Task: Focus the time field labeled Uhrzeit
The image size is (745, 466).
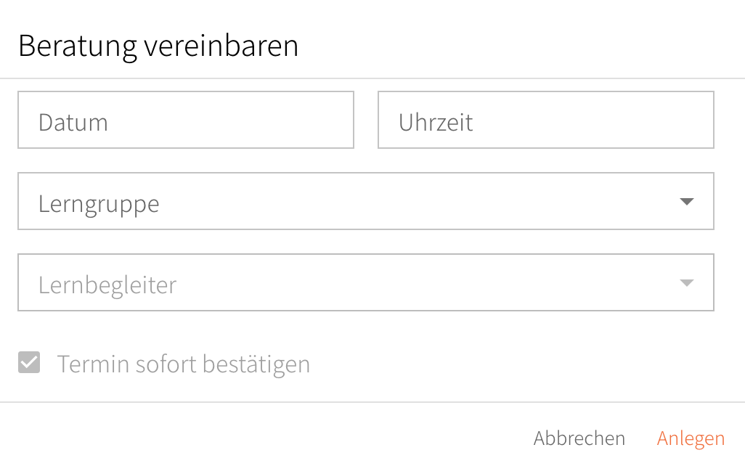Action: click(x=545, y=120)
